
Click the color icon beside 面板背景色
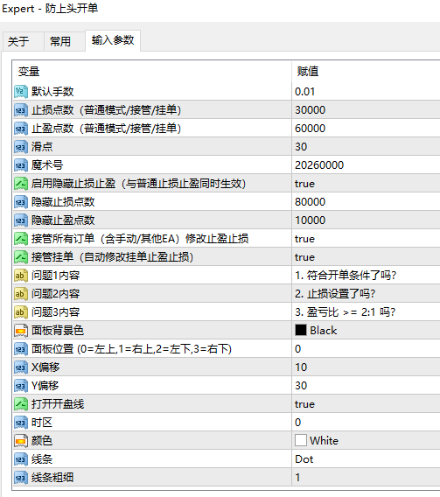pos(21,331)
